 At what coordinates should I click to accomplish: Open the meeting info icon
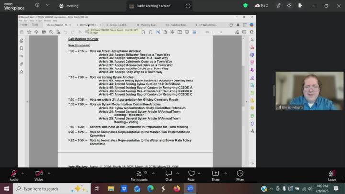pyautogui.click(x=37, y=6)
